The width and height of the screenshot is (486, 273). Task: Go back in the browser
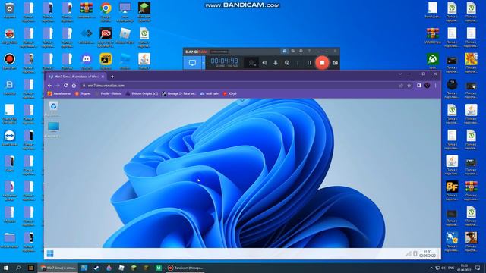[49, 86]
